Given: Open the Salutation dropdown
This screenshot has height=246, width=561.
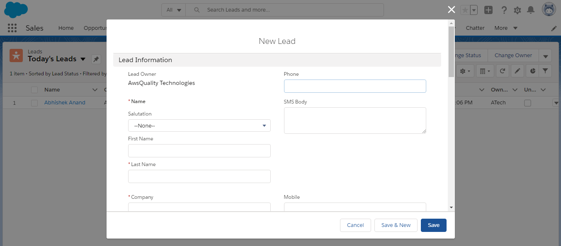Looking at the screenshot, I should (199, 125).
